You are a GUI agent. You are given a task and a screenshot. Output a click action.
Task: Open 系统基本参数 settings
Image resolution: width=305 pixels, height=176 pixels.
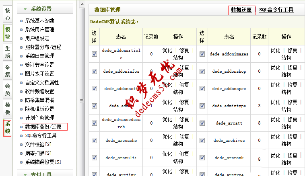click(39, 20)
